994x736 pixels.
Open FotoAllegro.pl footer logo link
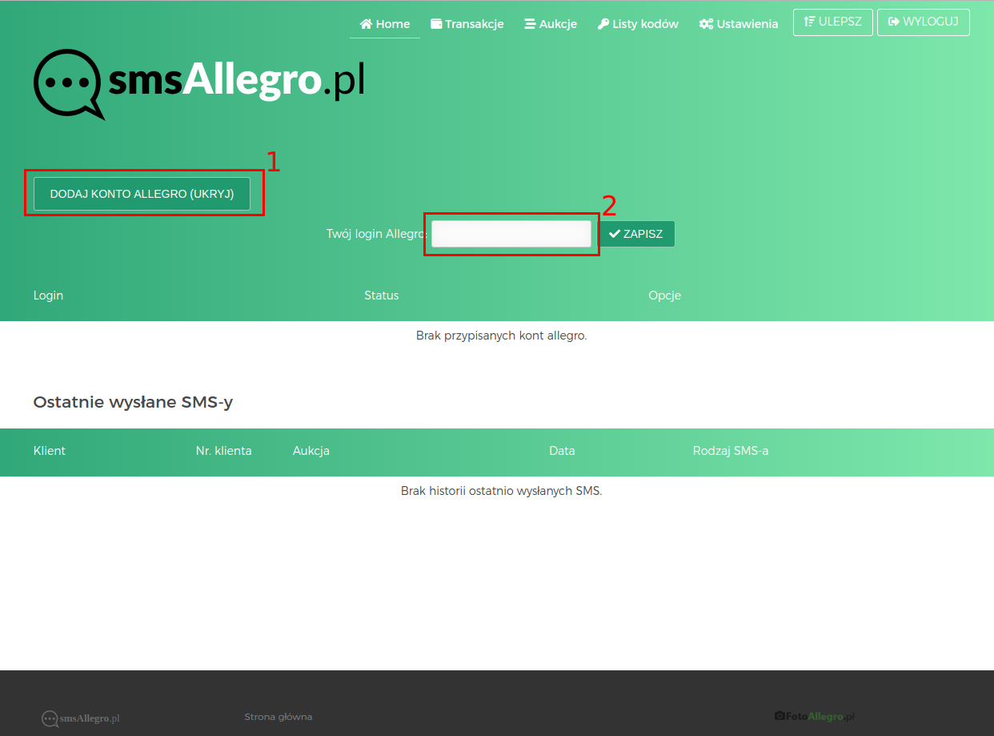[815, 716]
